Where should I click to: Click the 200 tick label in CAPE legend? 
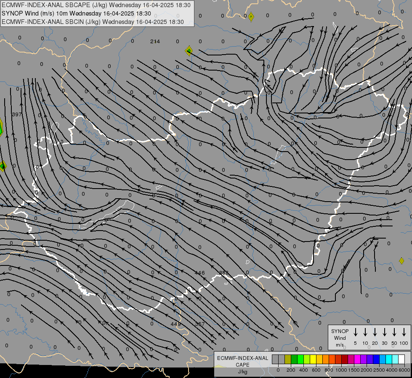pyautogui.click(x=291, y=370)
